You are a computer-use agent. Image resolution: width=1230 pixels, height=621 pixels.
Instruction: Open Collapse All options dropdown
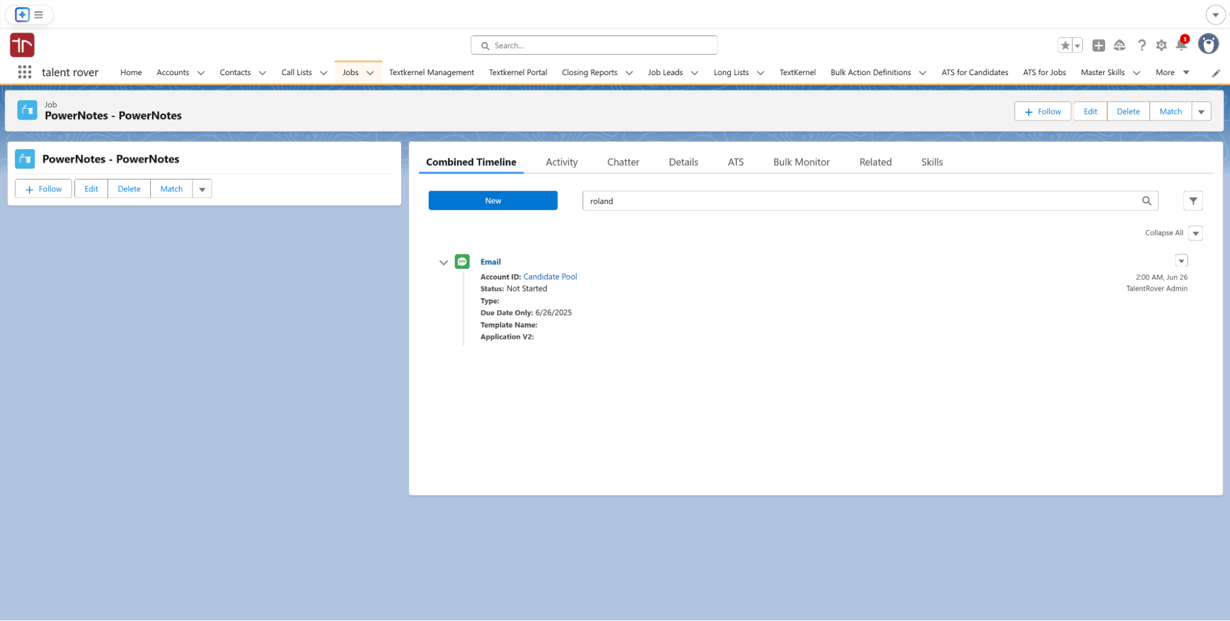[x=1195, y=233]
